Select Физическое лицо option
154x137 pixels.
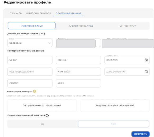[x=32, y=26]
